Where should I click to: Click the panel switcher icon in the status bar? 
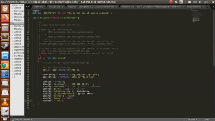coord(13,120)
